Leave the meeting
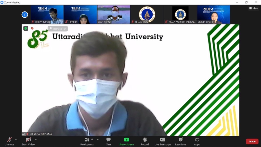 [x=252, y=141]
